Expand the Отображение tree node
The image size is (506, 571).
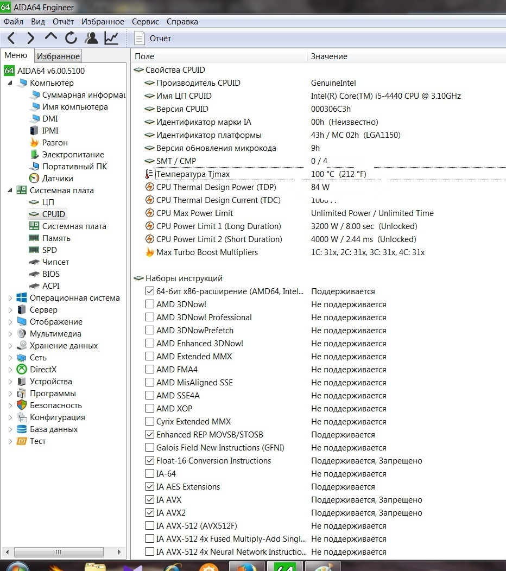[x=10, y=322]
